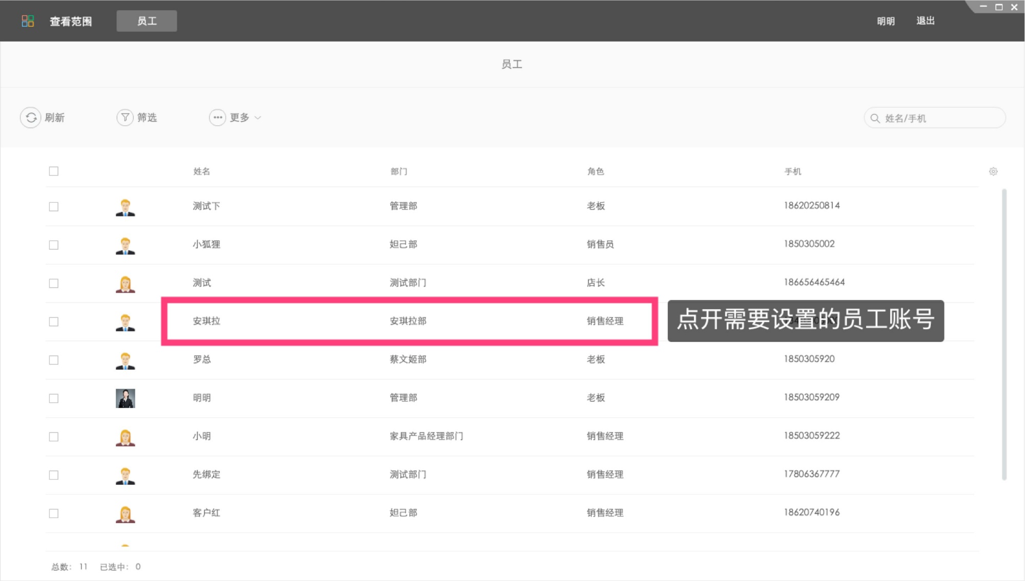Toggle the select-all header checkbox

54,171
